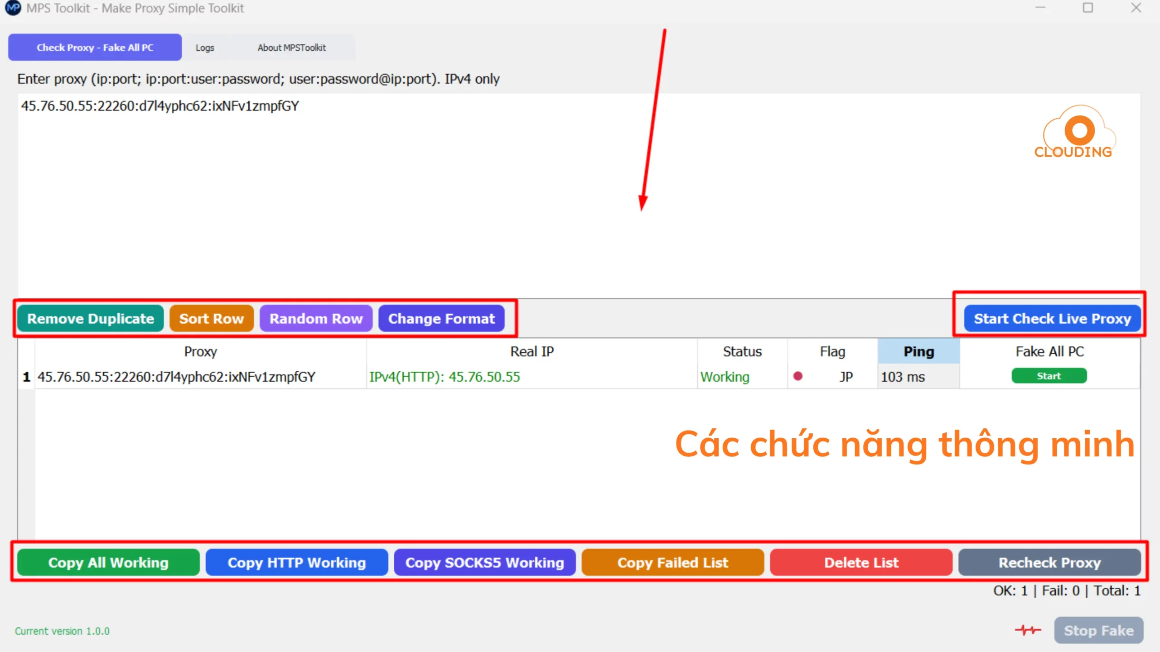Maximize the MPS Toolkit window
Screen dimensions: 1160x652
[x=1087, y=8]
